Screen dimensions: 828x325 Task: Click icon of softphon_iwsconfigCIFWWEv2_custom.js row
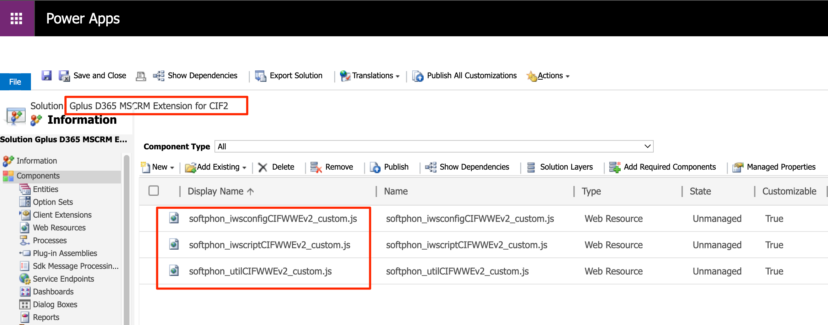174,218
